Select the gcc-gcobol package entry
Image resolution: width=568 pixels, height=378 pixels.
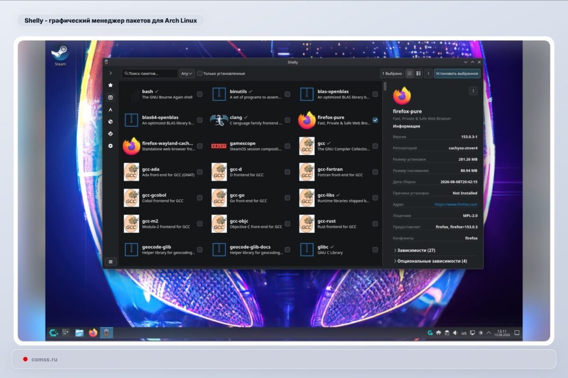(x=163, y=198)
